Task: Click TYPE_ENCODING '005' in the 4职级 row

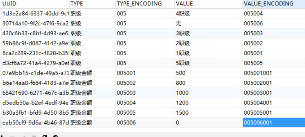Action: tap(145, 13)
